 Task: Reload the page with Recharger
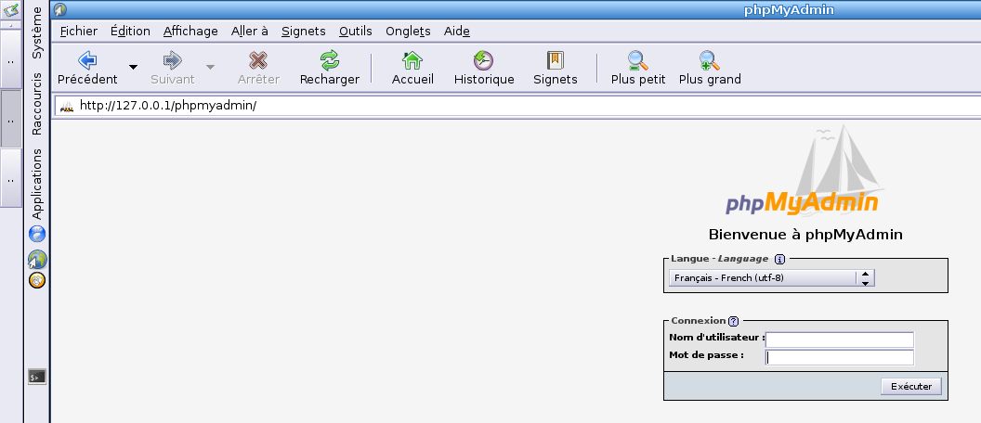coord(329,68)
